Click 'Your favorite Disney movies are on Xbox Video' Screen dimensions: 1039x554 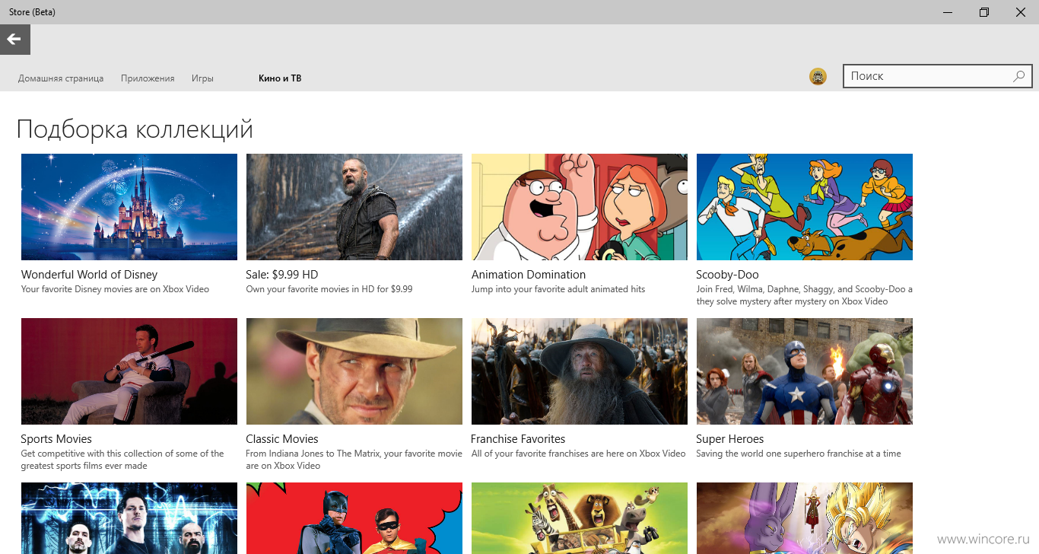(115, 289)
